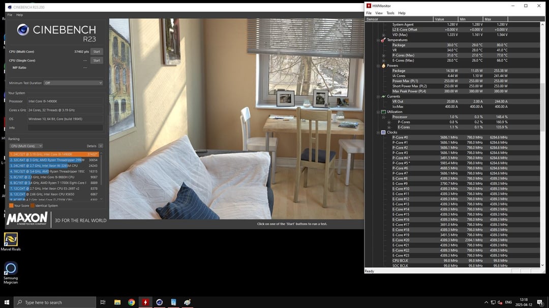Click the taskbar search box

[55, 302]
